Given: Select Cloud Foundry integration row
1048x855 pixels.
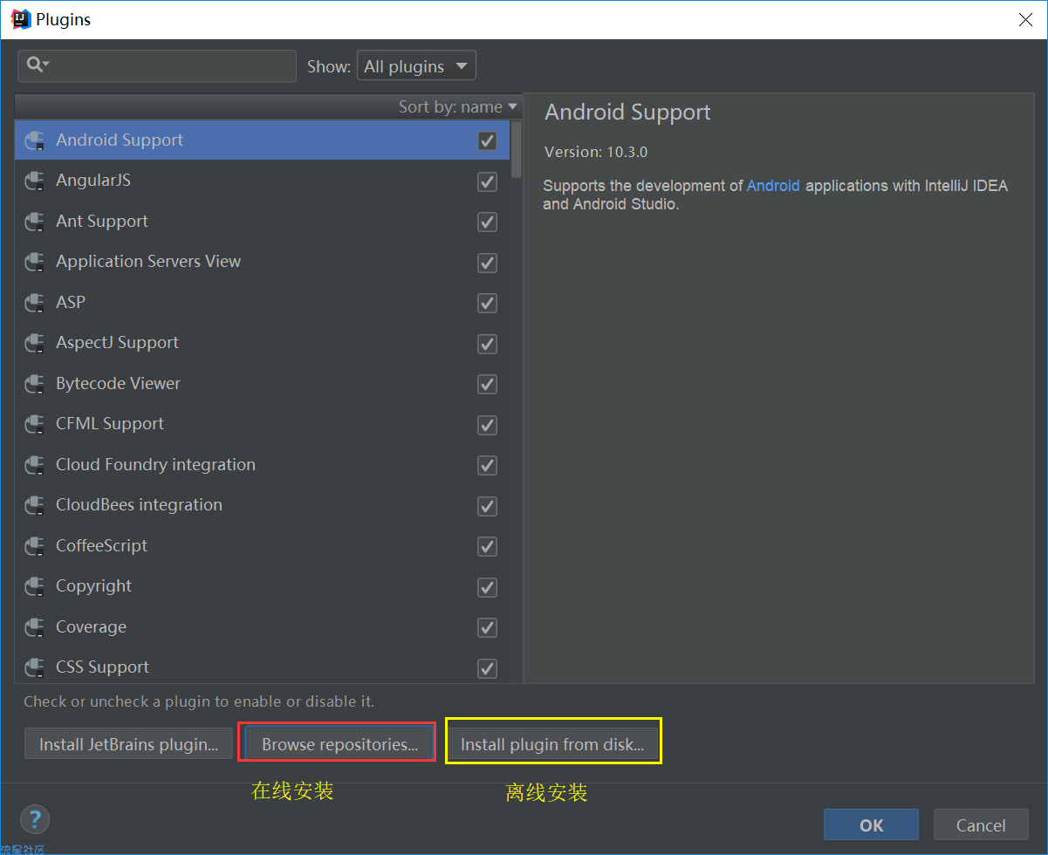Looking at the screenshot, I should click(x=262, y=465).
